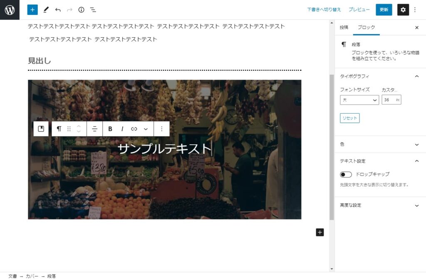This screenshot has width=426, height=280.
Task: Open the list view outline
Action: point(93,10)
